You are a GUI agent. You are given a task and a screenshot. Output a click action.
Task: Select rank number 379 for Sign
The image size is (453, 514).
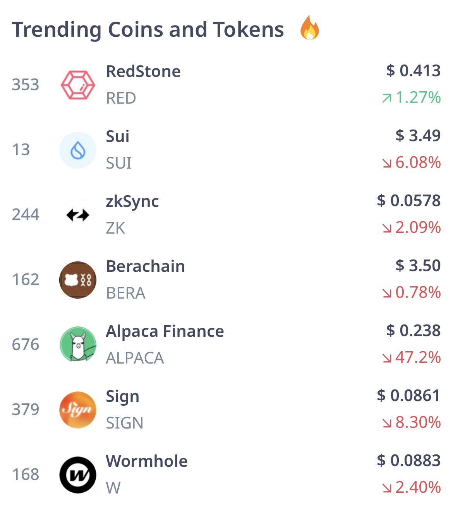(x=26, y=410)
